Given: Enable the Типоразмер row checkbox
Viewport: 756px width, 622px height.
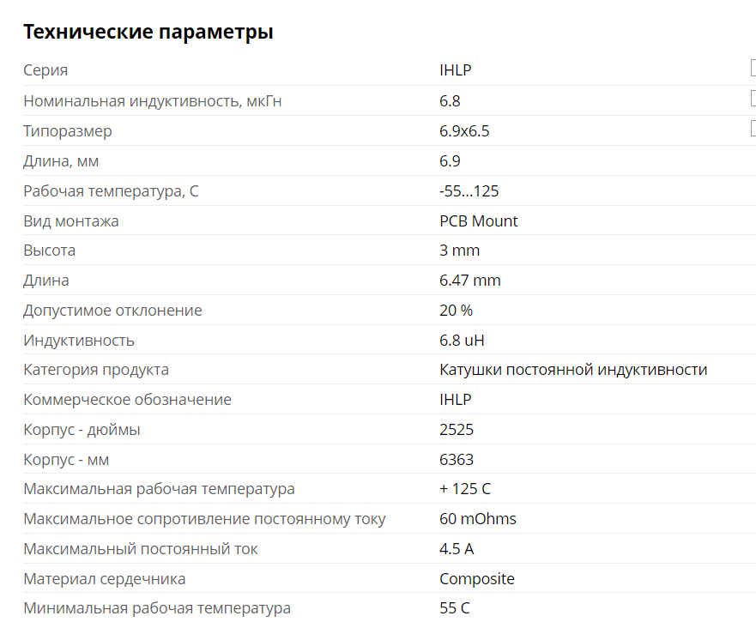Looking at the screenshot, I should [753, 129].
